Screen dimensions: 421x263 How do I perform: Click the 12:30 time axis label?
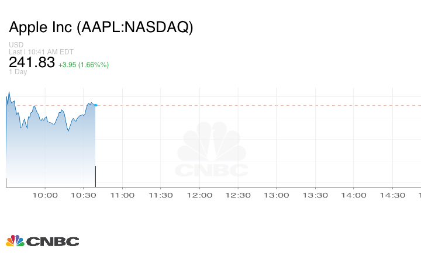[238, 195]
